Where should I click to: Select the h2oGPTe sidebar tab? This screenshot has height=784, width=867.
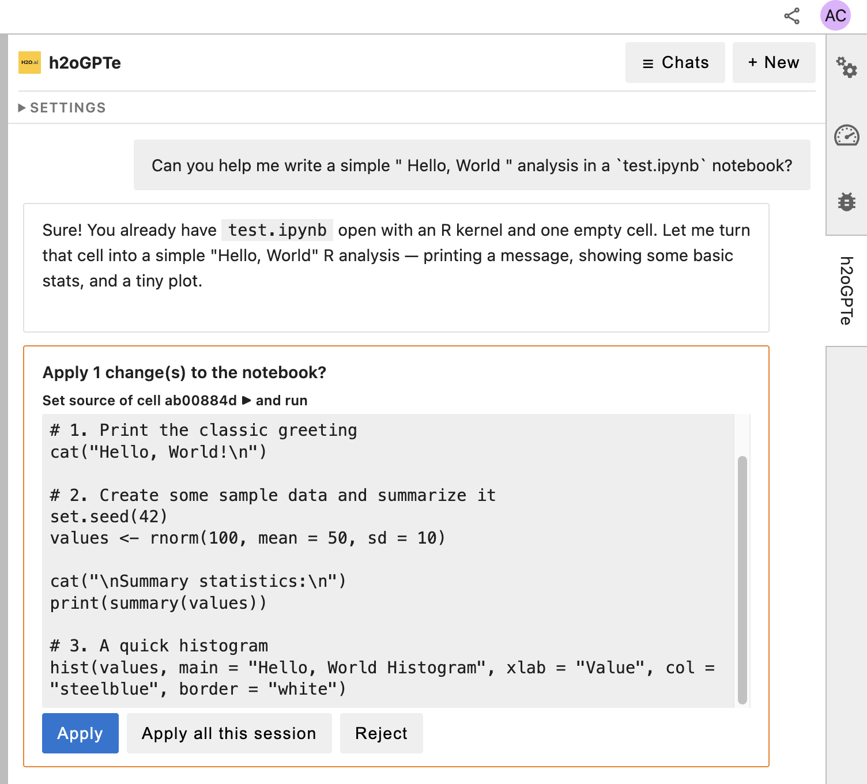pyautogui.click(x=846, y=291)
